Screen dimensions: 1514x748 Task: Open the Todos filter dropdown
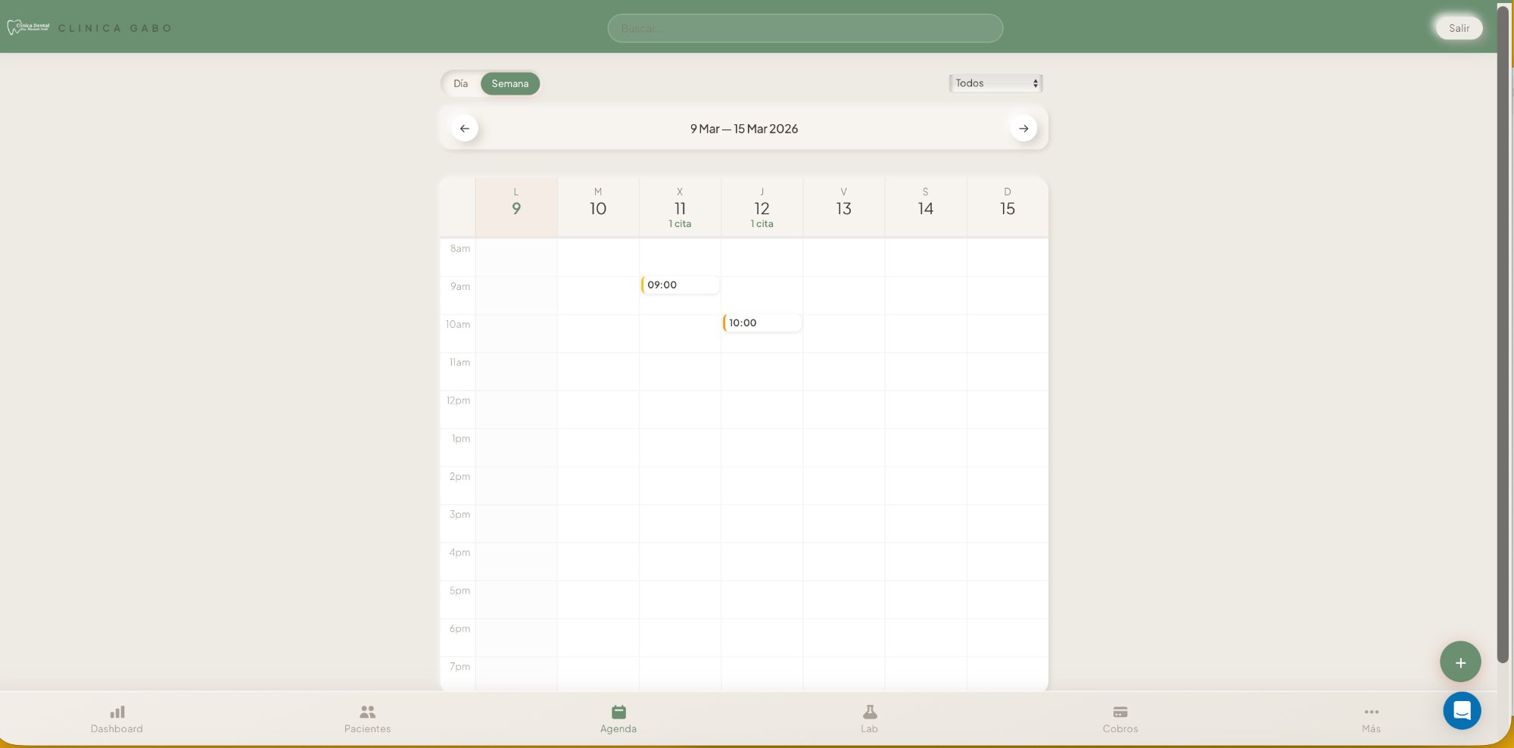(x=995, y=83)
